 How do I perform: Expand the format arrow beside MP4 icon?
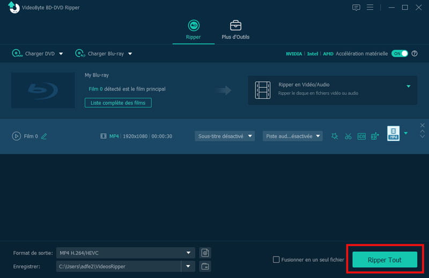click(x=406, y=133)
